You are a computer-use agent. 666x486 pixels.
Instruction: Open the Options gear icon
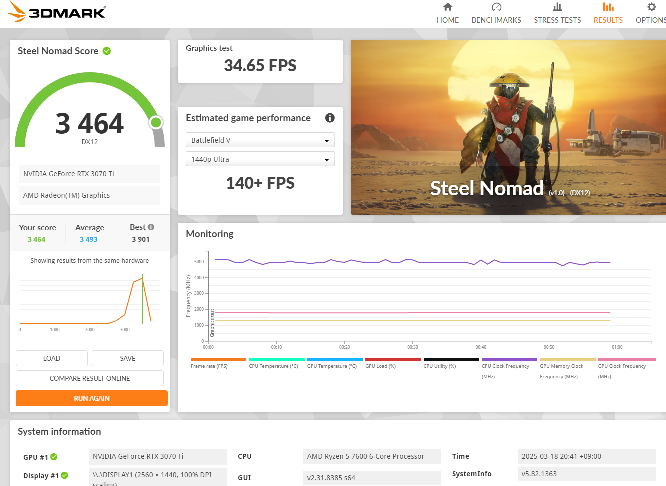[651, 7]
